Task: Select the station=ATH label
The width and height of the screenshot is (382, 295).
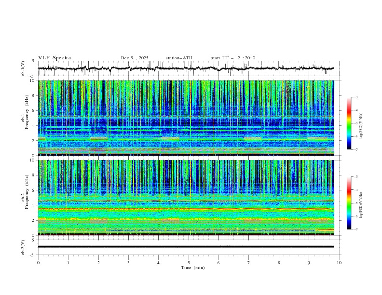Action: pos(179,58)
